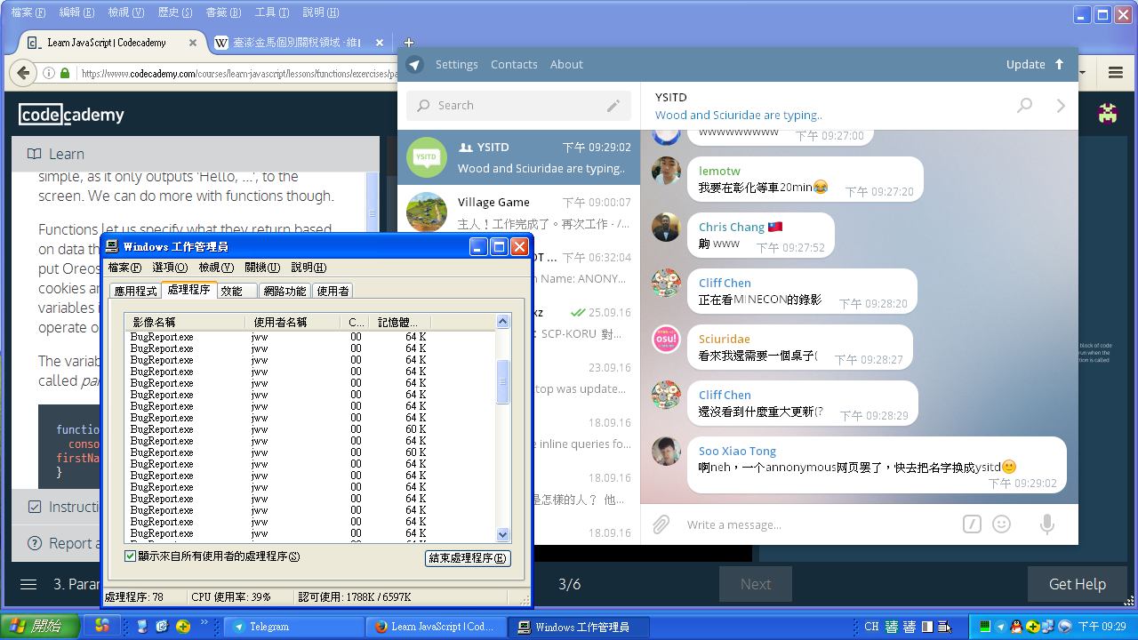Click Telegram icon in system tray

[x=1000, y=627]
